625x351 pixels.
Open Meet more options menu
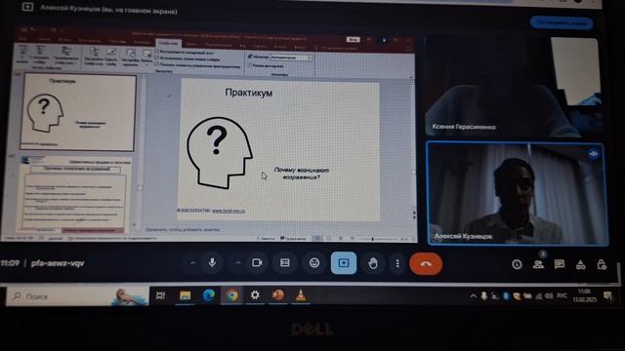pyautogui.click(x=397, y=263)
